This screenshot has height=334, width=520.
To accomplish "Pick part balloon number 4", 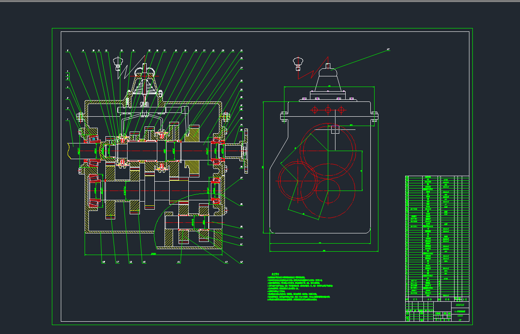I will click(x=67, y=87).
